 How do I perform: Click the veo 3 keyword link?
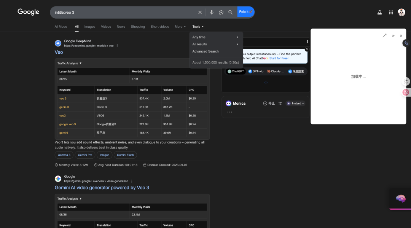63,99
